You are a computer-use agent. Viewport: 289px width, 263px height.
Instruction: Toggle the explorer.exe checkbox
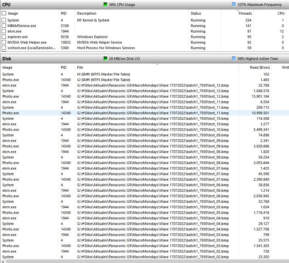(x=4, y=37)
